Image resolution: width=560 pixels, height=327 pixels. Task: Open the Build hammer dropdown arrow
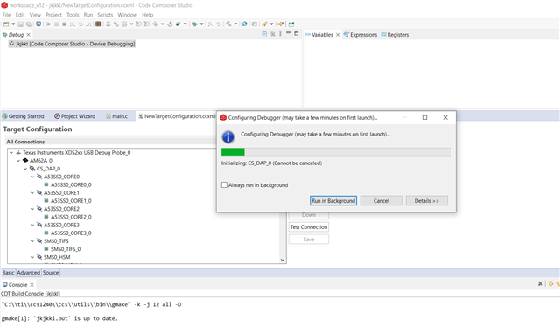click(235, 24)
